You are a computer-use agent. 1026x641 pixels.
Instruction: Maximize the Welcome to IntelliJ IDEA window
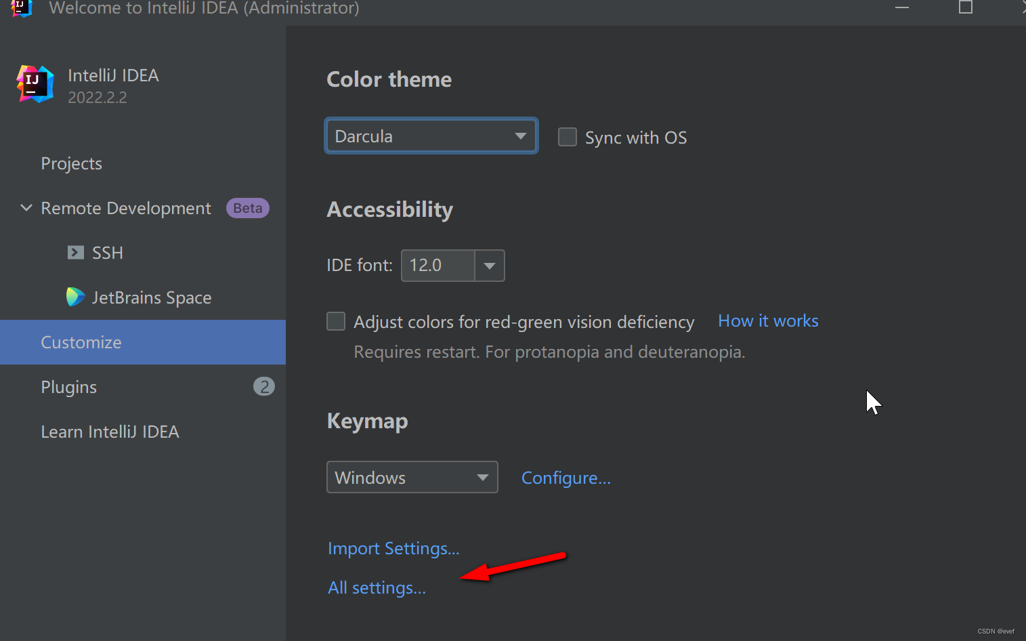point(966,7)
